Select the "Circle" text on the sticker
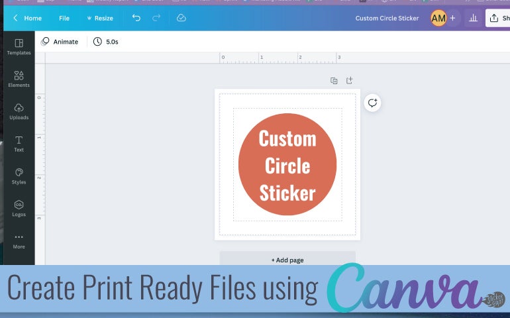This screenshot has height=318, width=510. 287,166
